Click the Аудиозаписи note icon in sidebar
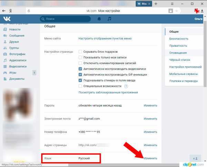 point(5,60)
